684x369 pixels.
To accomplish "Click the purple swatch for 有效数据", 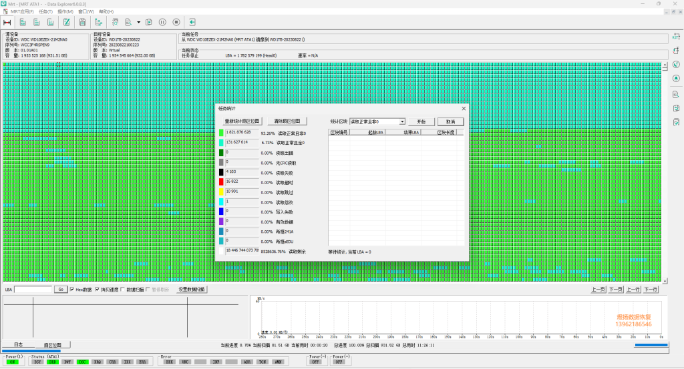I will pos(221,222).
